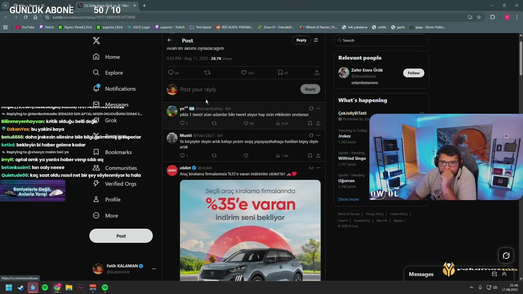This screenshot has height=294, width=523.
Task: Click the X logo in sidebar
Action: point(96,40)
